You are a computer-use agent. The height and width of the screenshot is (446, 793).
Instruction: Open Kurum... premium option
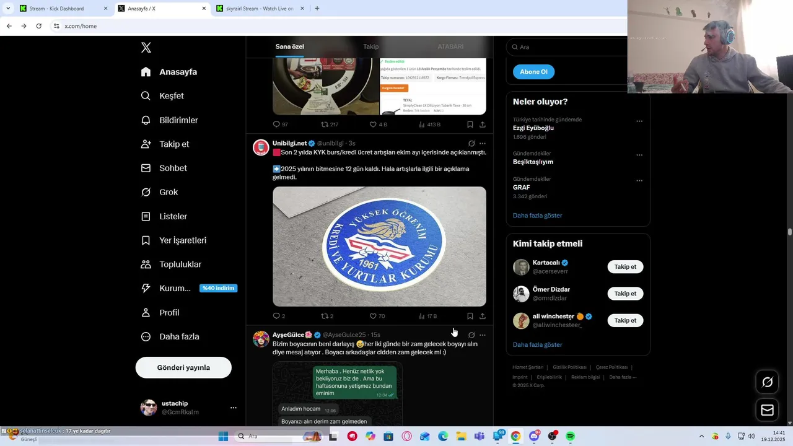(x=189, y=288)
